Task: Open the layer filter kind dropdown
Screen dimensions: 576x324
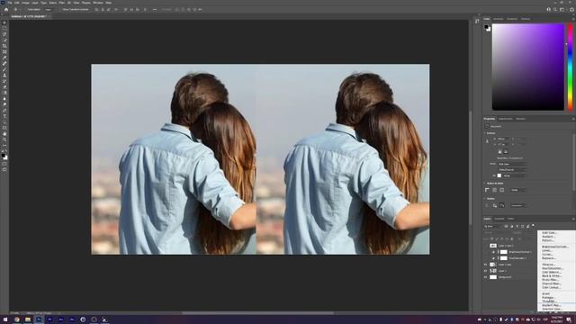Action: (x=493, y=226)
